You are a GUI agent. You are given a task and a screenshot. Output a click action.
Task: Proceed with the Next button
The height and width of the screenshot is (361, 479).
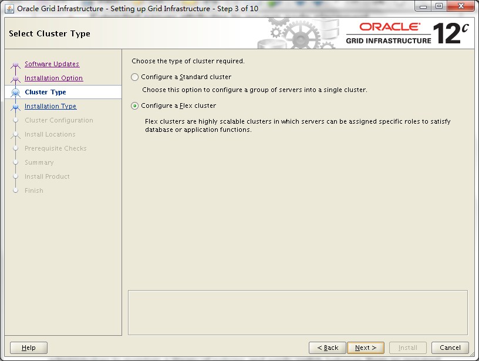pyautogui.click(x=366, y=348)
